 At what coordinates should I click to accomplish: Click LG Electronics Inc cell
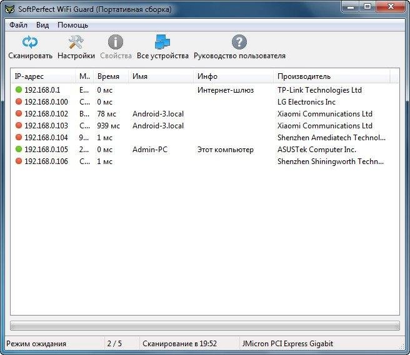(306, 101)
